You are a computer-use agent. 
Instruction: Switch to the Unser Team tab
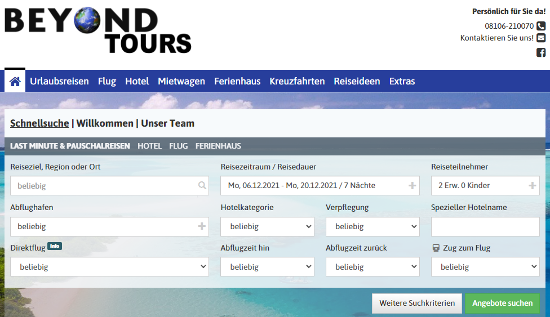point(168,123)
